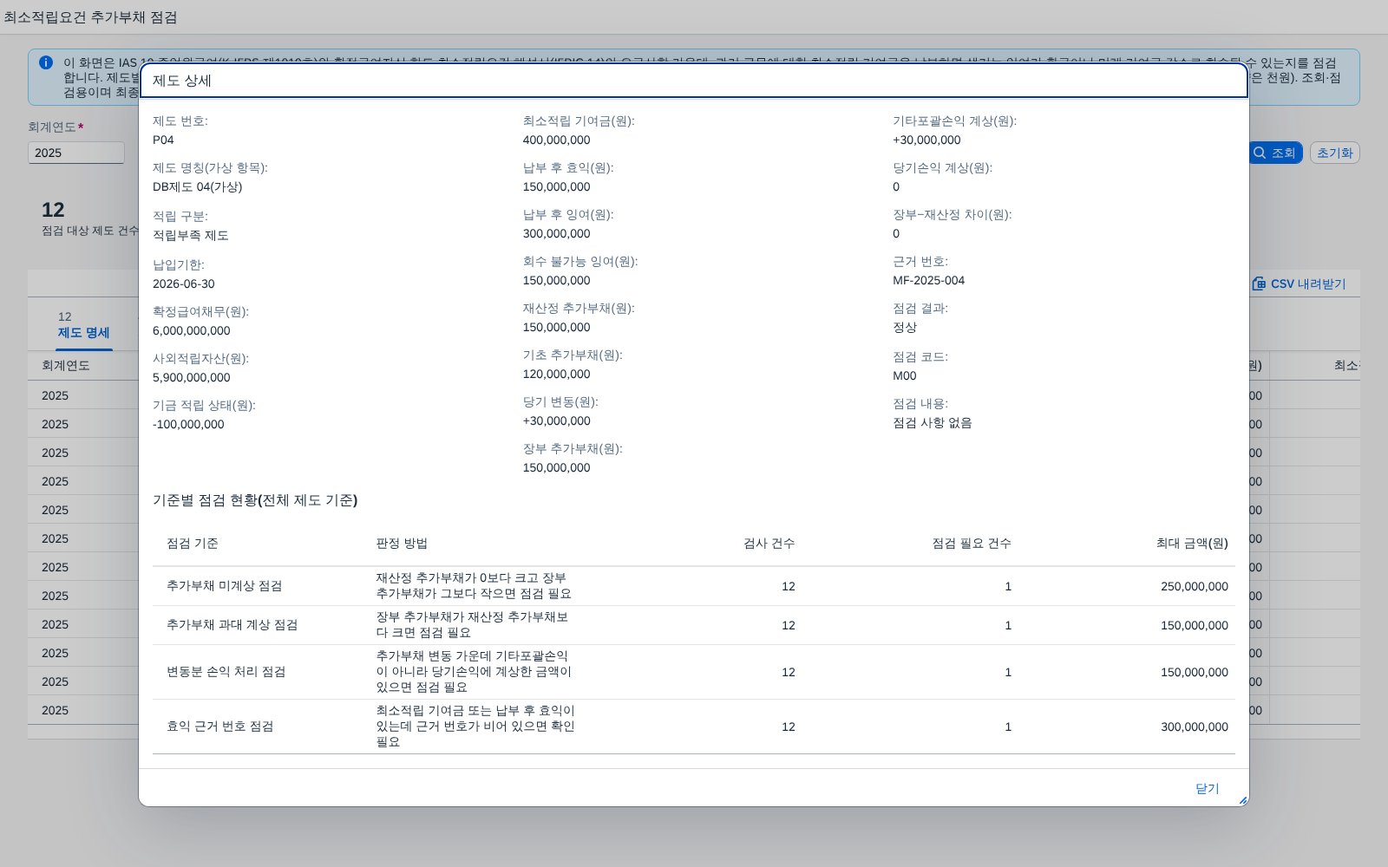The image size is (1388, 867).
Task: Close the 제도 상세 dialog with 닫기
Action: pyautogui.click(x=1207, y=788)
